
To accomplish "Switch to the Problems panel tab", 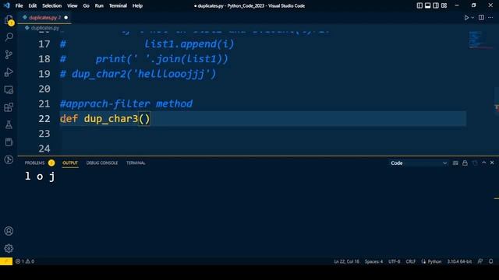I will click(x=34, y=163).
